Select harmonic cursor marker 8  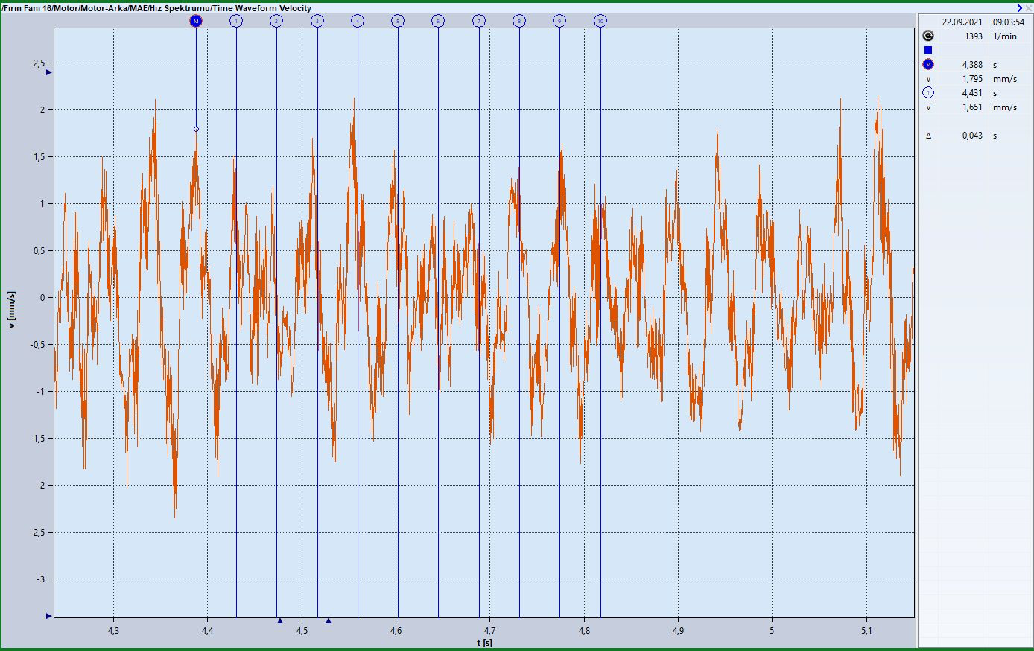(519, 21)
